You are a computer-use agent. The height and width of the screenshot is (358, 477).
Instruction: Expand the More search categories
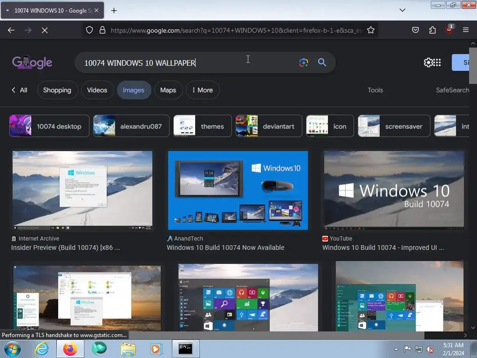click(x=202, y=90)
